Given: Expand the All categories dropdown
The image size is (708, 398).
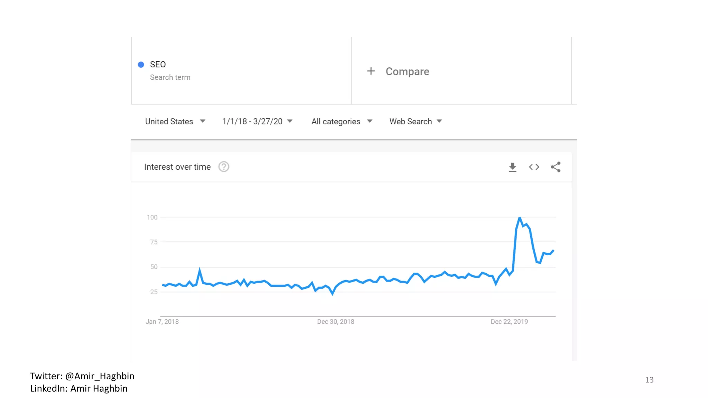Looking at the screenshot, I should 342,122.
